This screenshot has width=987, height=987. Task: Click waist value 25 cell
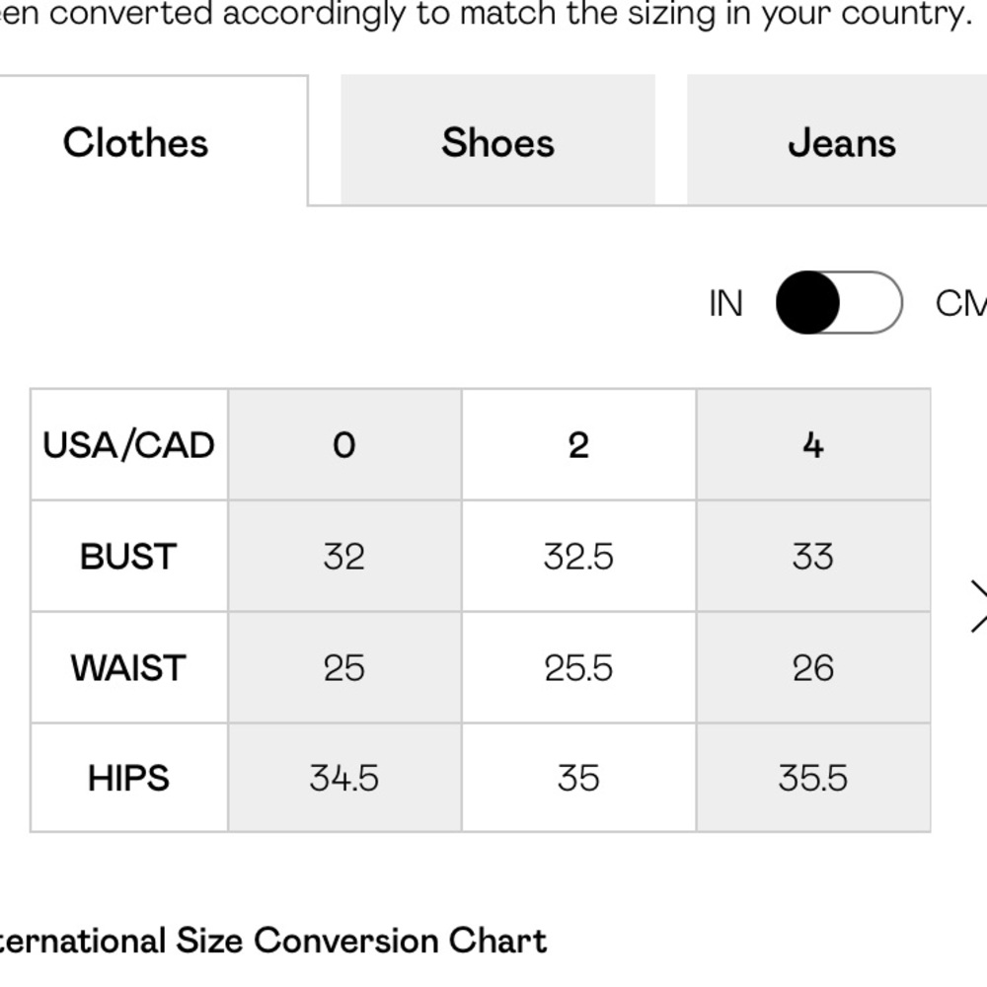click(344, 668)
